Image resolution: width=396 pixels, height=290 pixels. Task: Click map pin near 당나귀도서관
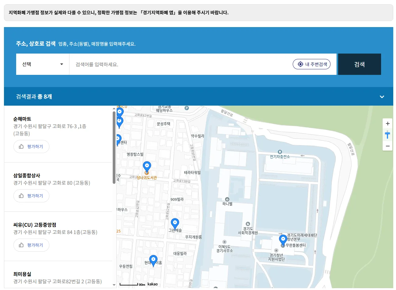click(x=147, y=167)
